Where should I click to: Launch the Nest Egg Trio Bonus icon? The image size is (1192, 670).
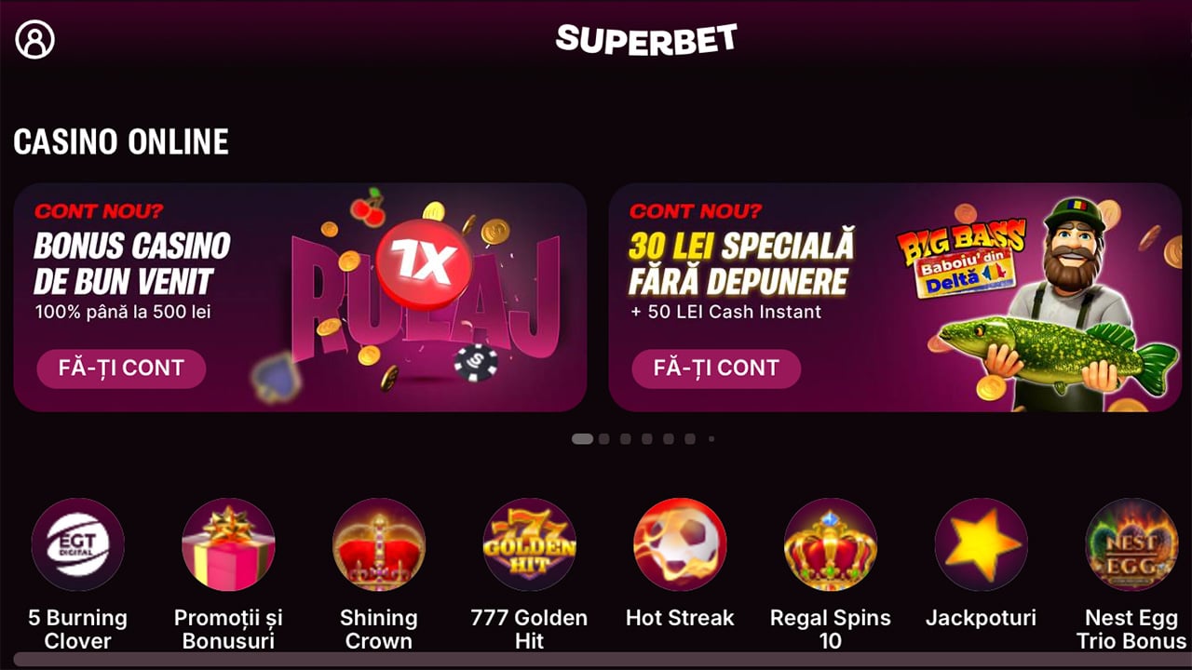[1131, 544]
